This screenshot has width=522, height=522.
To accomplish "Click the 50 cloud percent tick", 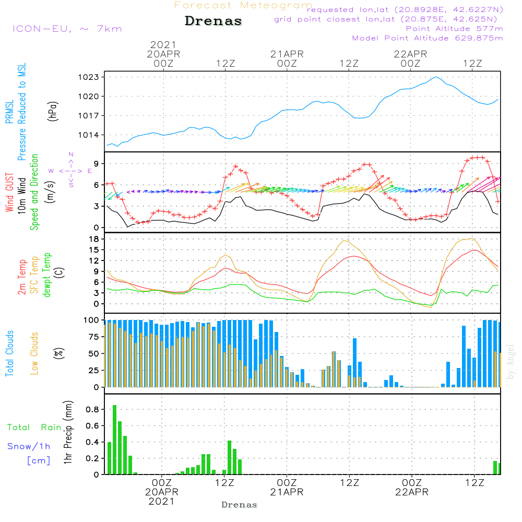I will click(94, 354).
